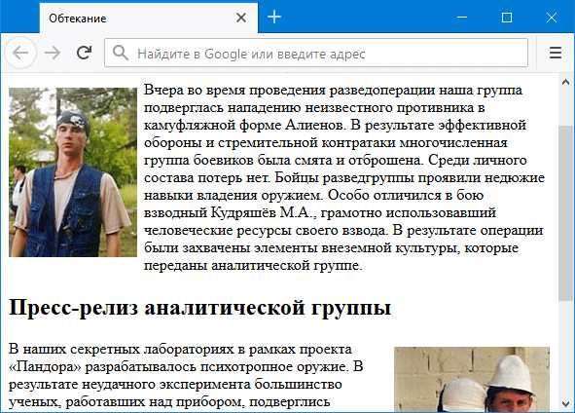The image size is (575, 413).
Task: Click the scrollbar up arrow
Action: click(x=565, y=82)
